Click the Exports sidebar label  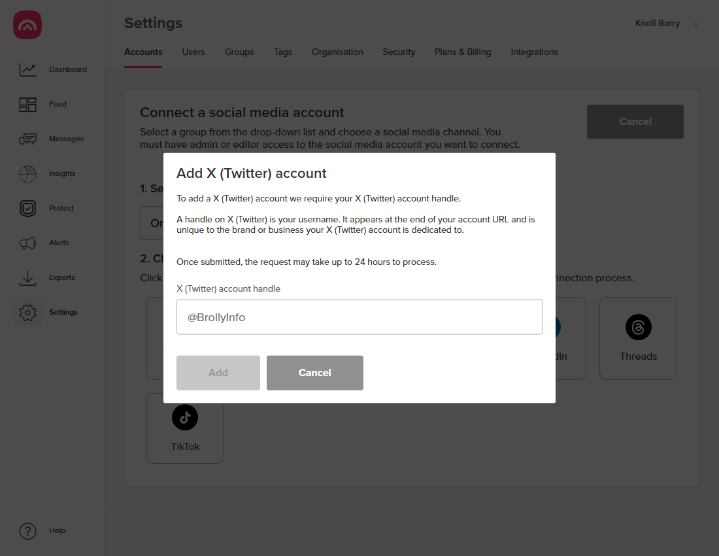click(x=61, y=277)
